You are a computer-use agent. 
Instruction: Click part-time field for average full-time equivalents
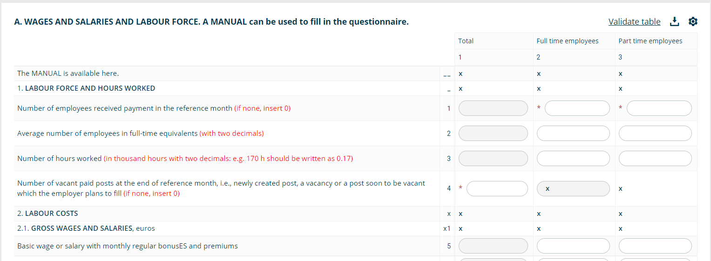tap(655, 134)
